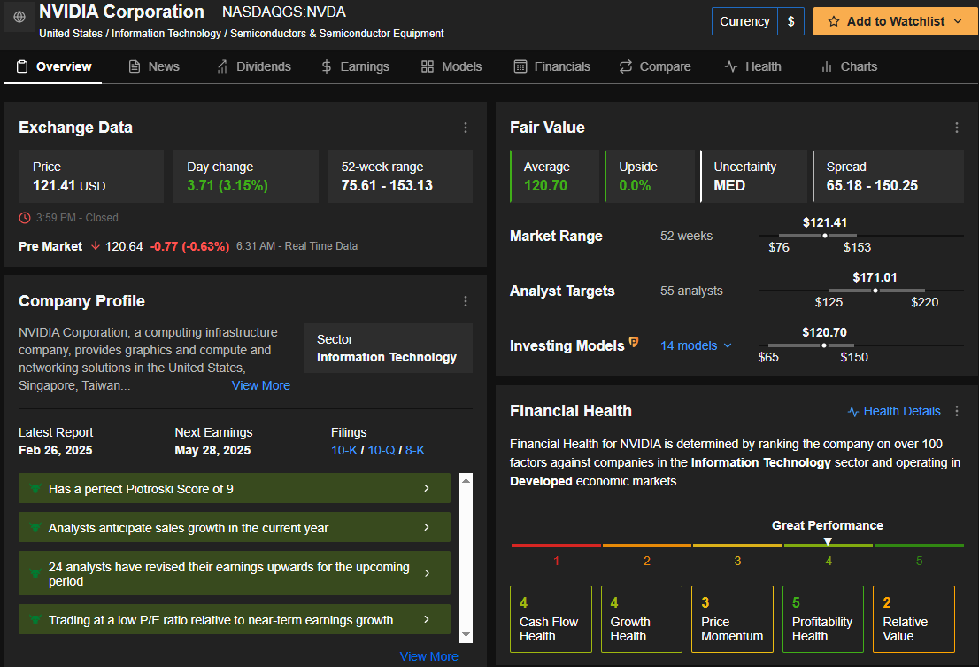
Task: Click the Dividends tab icon
Action: pyautogui.click(x=222, y=66)
